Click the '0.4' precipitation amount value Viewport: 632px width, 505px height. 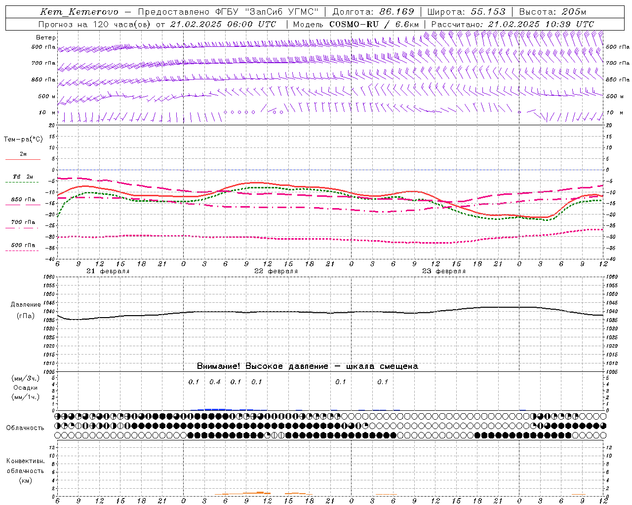(x=215, y=382)
